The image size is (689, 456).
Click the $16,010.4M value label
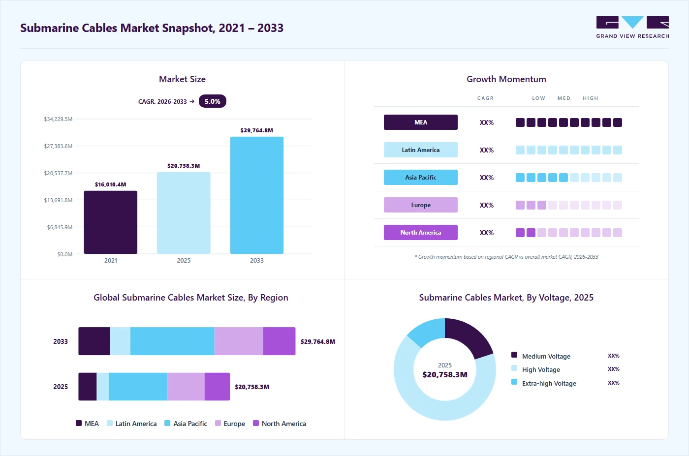click(111, 184)
